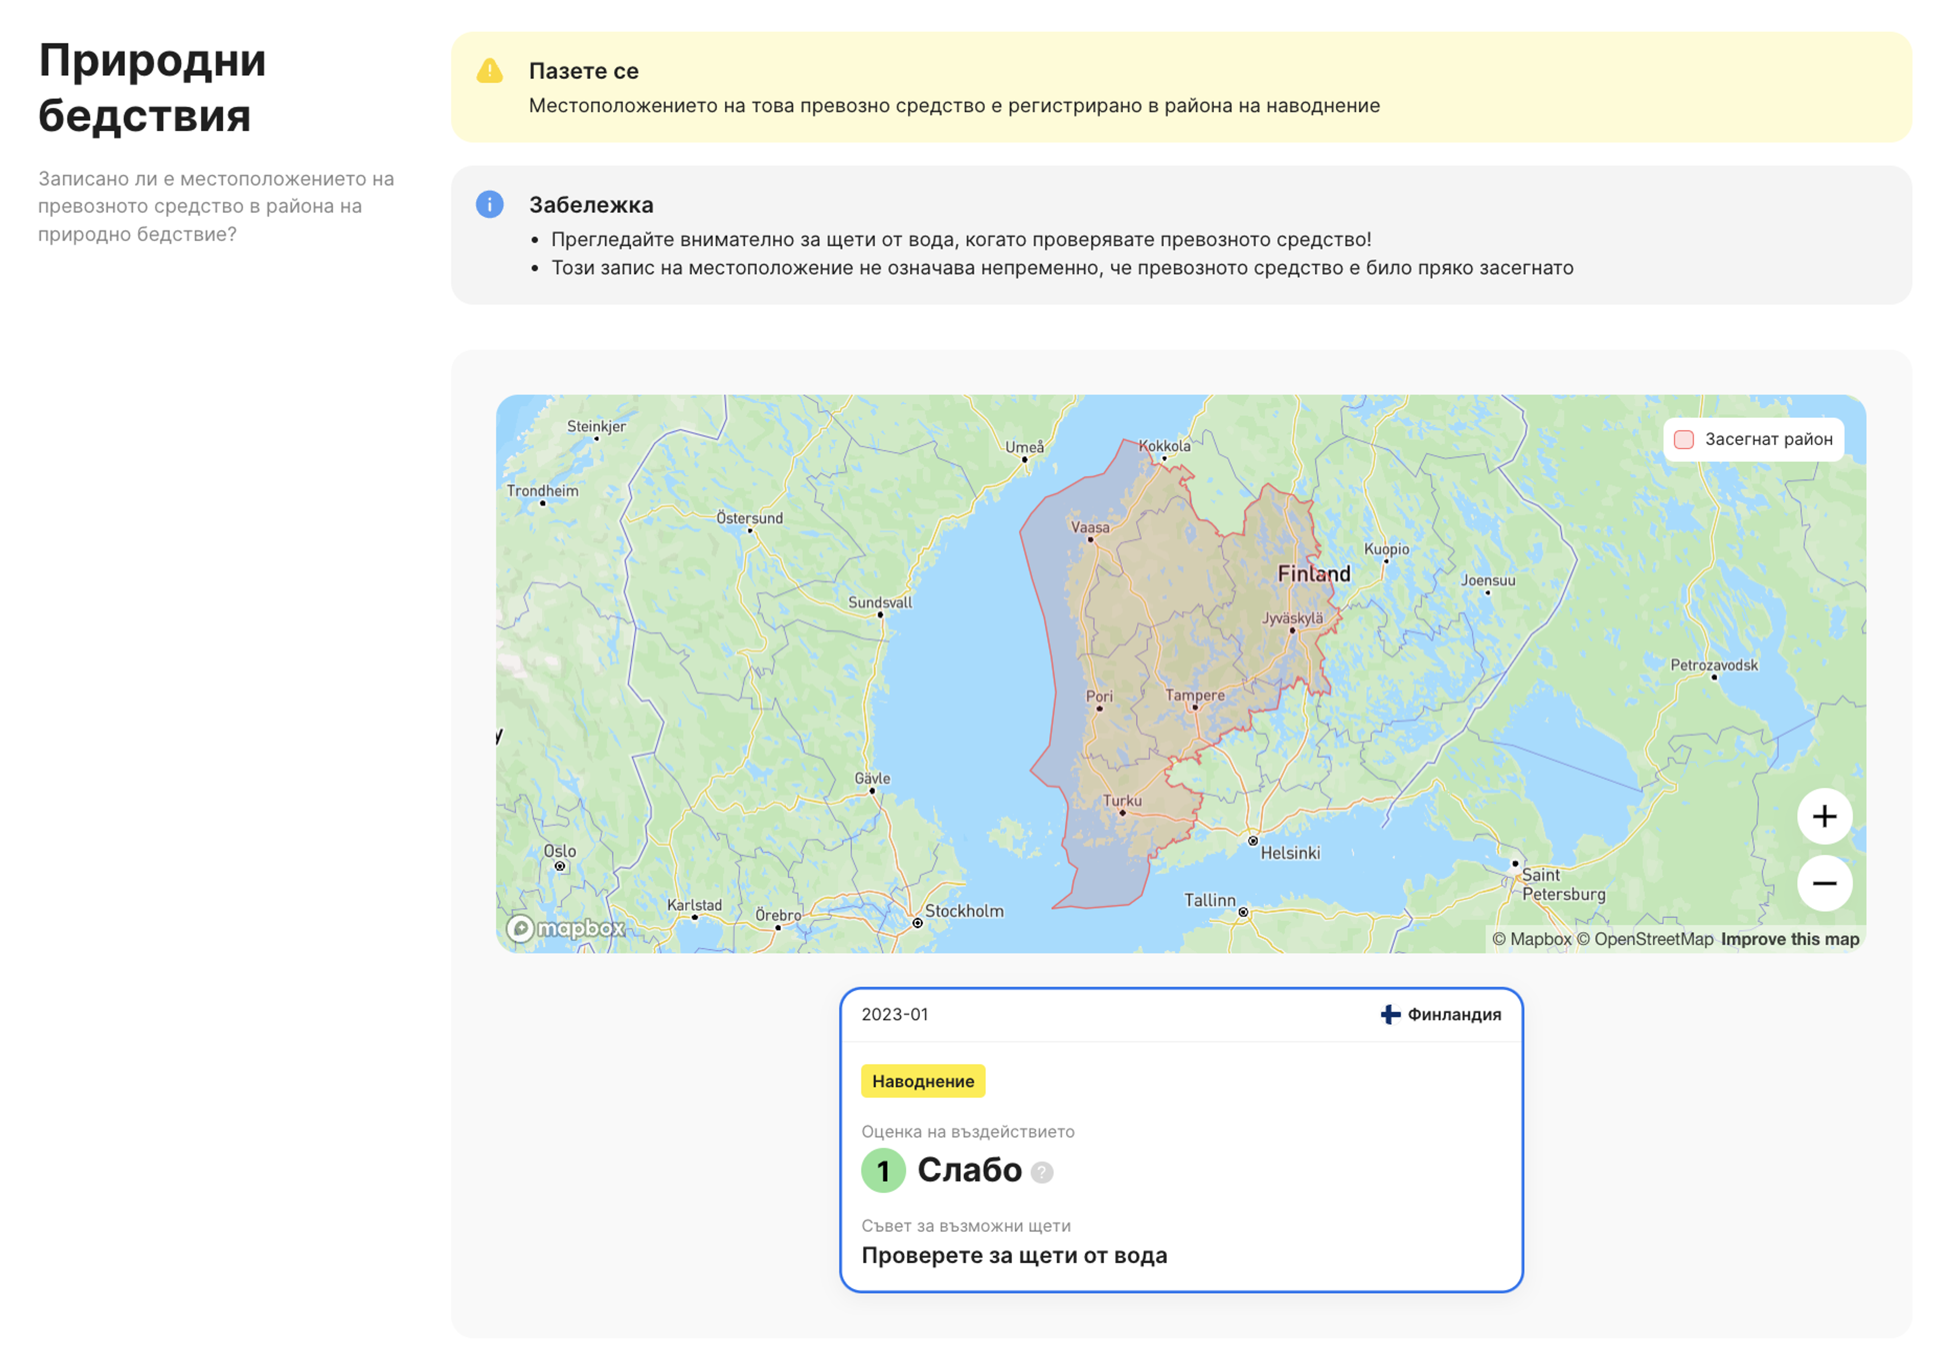The width and height of the screenshot is (1952, 1364).
Task: Click the Vaasa label on map
Action: (1090, 527)
